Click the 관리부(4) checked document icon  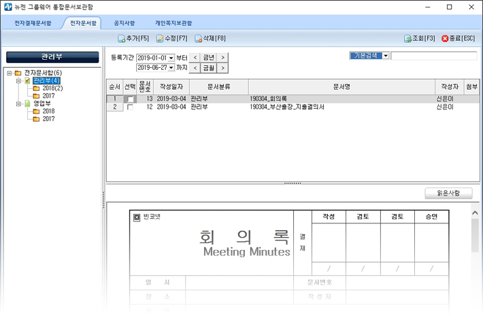(x=27, y=81)
